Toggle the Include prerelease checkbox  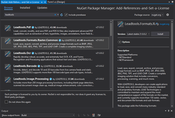[x=66, y=15]
